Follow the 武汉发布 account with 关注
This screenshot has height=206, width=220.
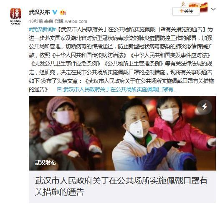tap(186, 11)
